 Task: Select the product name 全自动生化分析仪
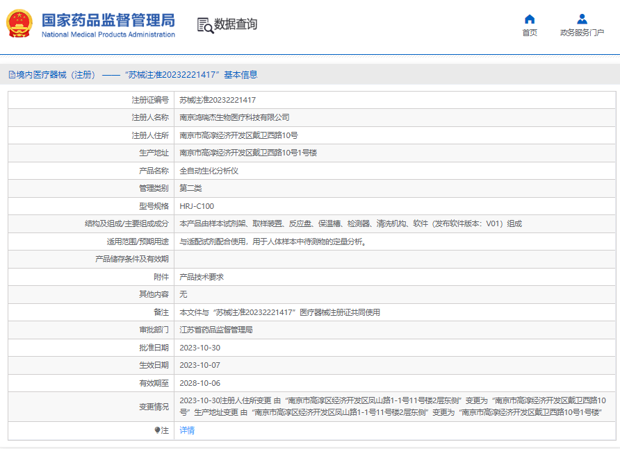[x=209, y=171]
